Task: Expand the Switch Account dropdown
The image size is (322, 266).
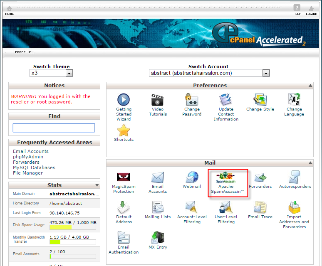Action: pos(266,73)
